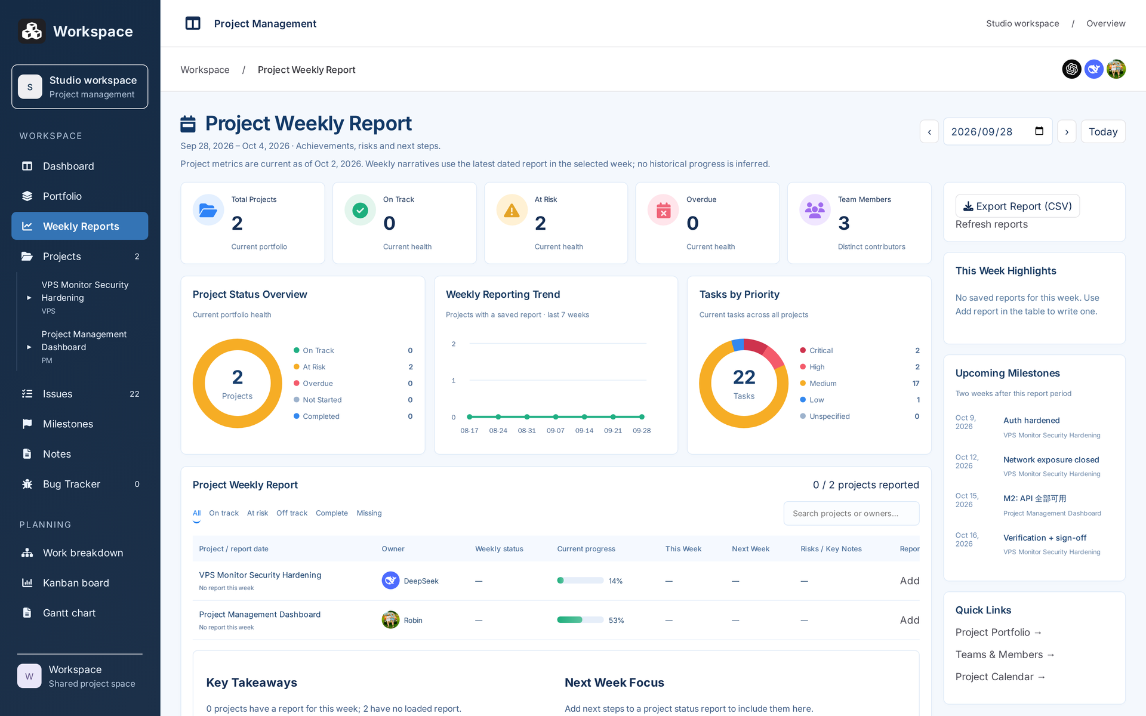Filter reports by On track
Image resolution: width=1146 pixels, height=716 pixels.
(224, 513)
